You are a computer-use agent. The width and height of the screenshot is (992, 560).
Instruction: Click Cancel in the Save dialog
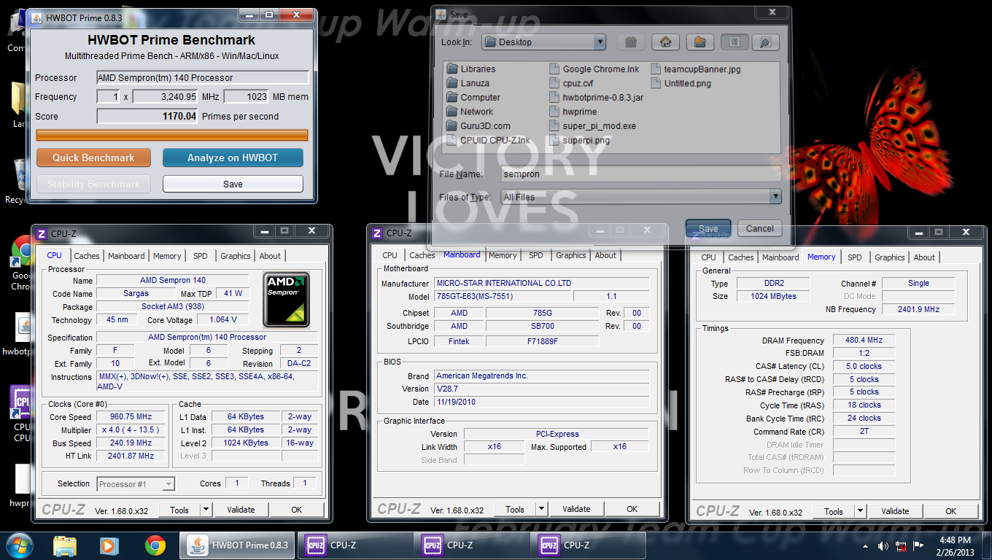pyautogui.click(x=759, y=228)
